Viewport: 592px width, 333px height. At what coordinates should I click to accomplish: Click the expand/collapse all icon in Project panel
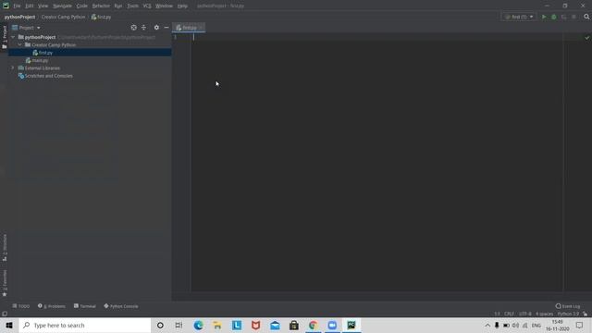click(x=144, y=28)
